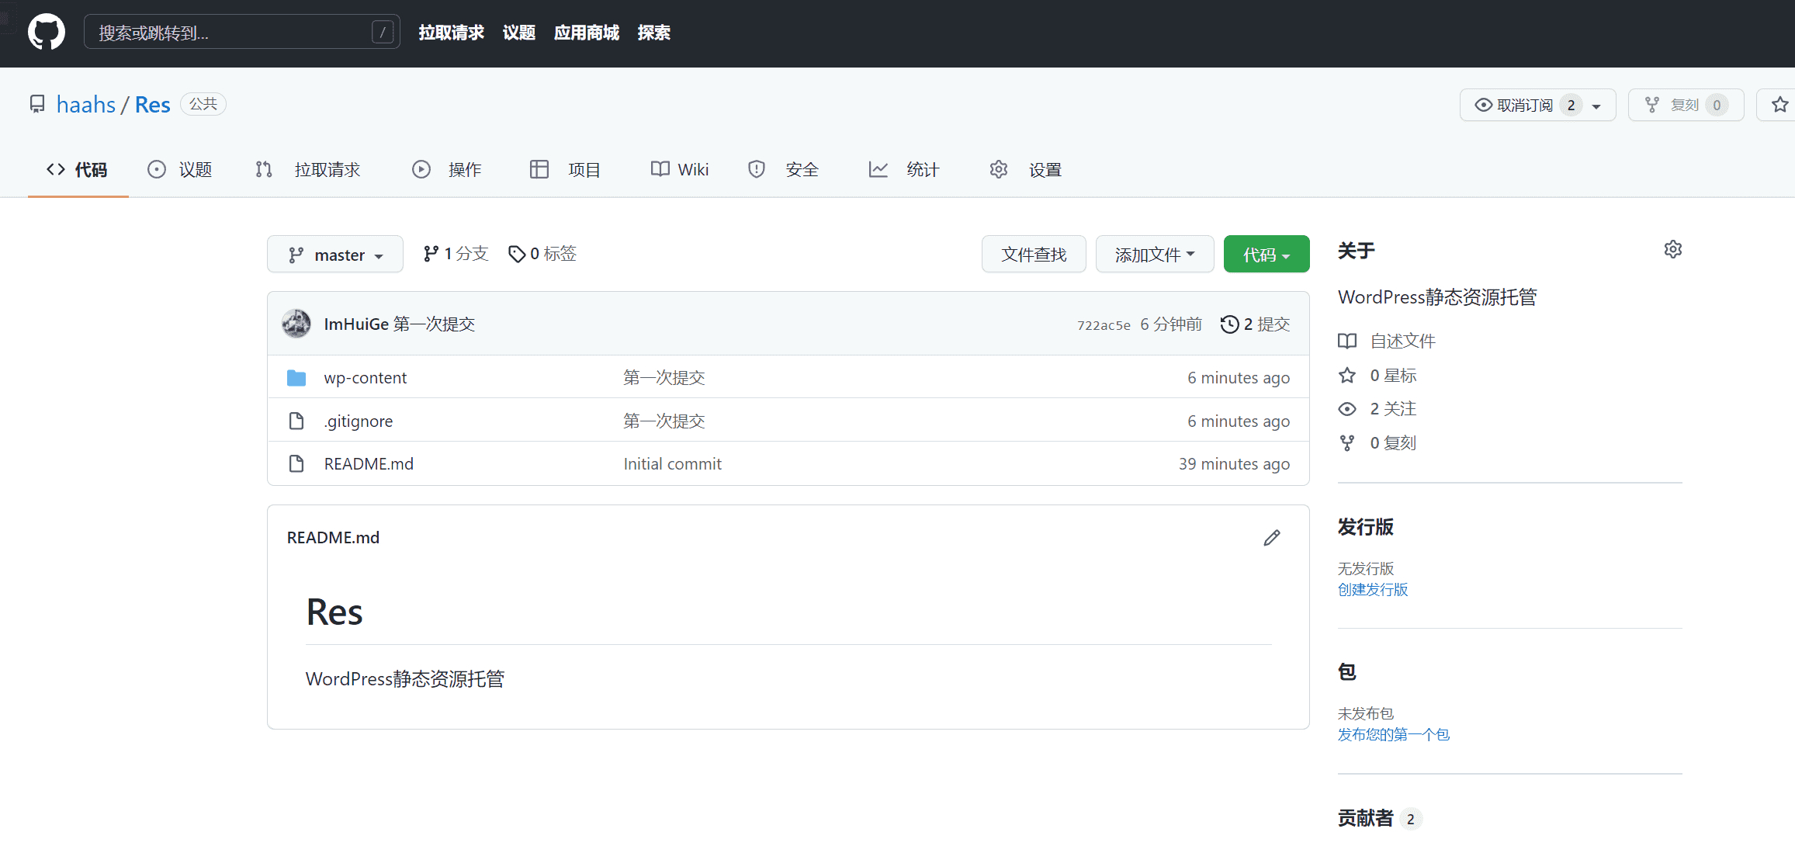
Task: Expand the green 代码 dropdown
Action: tap(1266, 255)
